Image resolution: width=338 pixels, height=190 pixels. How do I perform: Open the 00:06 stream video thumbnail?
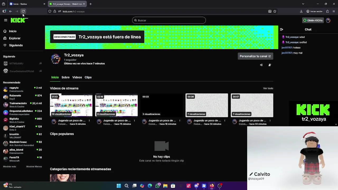207,105
